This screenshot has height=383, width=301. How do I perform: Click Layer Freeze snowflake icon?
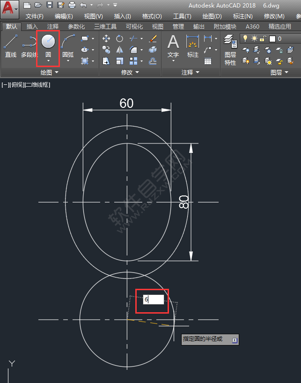268,50
